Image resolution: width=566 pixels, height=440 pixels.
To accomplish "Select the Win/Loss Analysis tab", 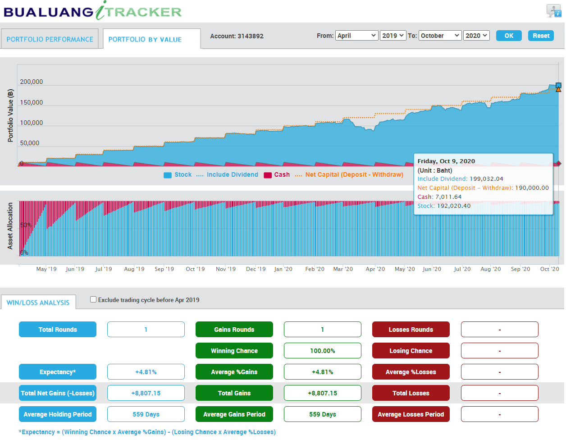I will (x=38, y=302).
